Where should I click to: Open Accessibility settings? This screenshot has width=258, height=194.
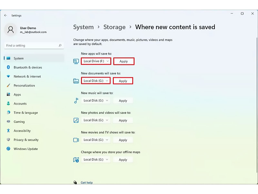[x=34, y=131]
